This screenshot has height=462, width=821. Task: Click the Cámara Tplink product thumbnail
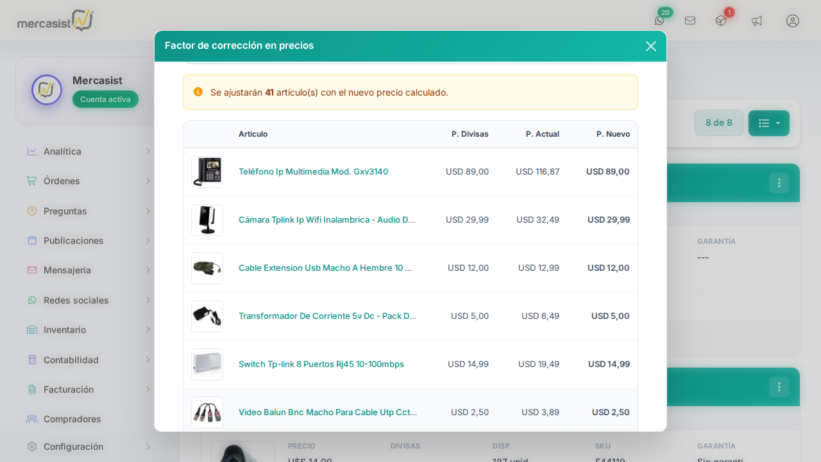[207, 220]
